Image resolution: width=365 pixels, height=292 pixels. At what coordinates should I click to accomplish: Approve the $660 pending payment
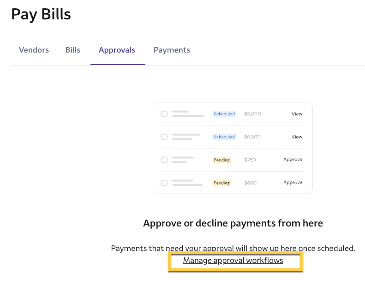(293, 183)
